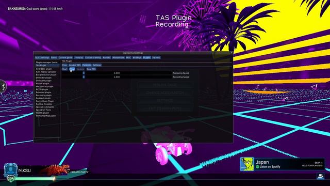The width and height of the screenshot is (330, 186).
Task: Adjust the Replaying Speed slider
Action: pyautogui.click(x=117, y=73)
